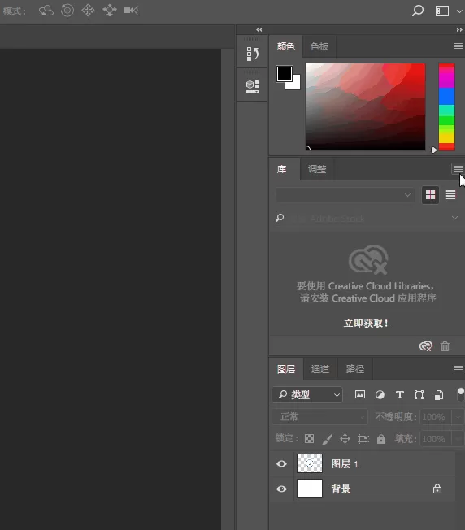Viewport: 465px width, 530px height.
Task: Switch to the 路径 tab
Action: (x=355, y=369)
